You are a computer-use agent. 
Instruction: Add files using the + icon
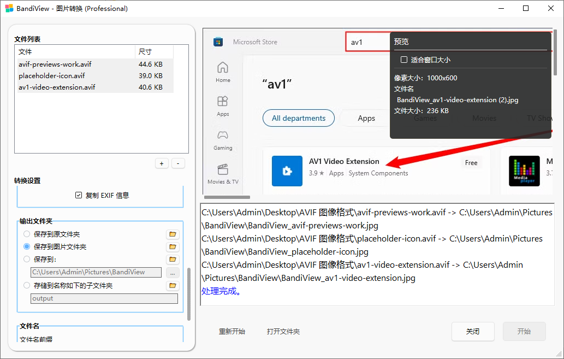point(162,163)
